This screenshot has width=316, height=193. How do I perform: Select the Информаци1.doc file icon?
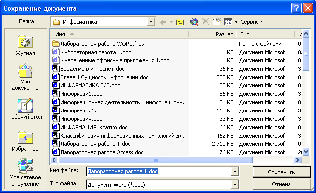(x=55, y=94)
